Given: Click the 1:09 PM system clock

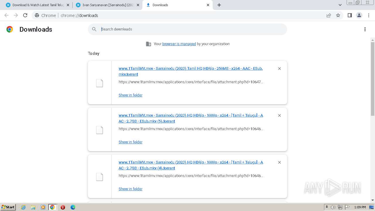Looking at the screenshot, I should 360,207.
